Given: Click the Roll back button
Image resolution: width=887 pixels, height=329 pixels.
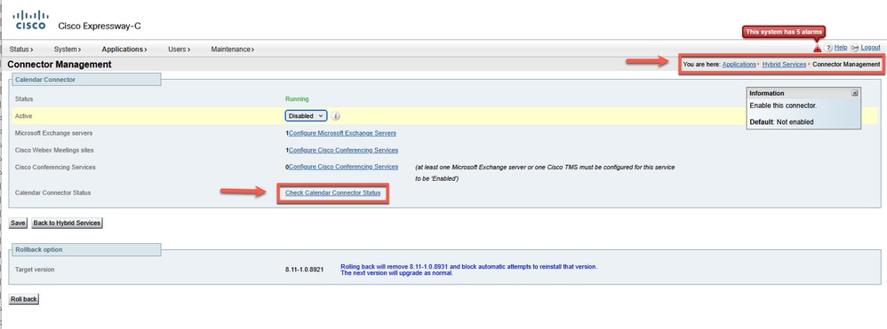Looking at the screenshot, I should tap(24, 299).
